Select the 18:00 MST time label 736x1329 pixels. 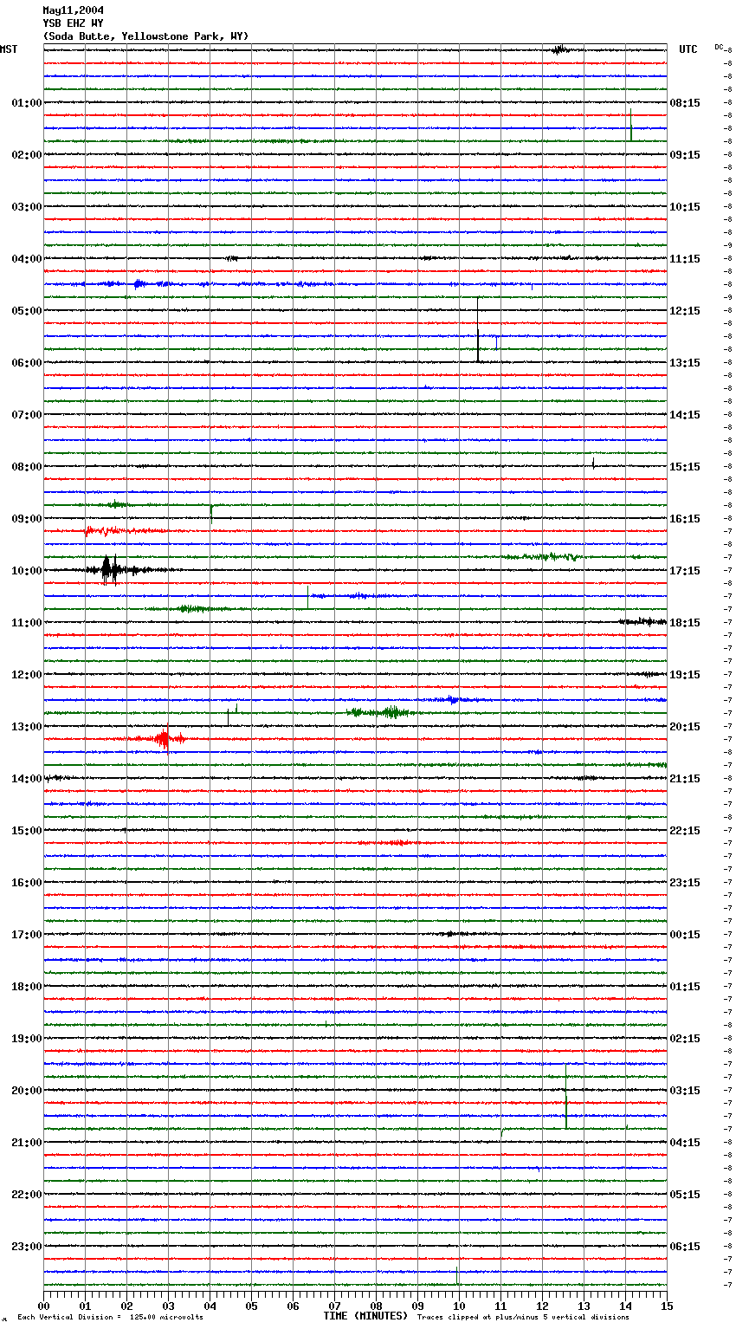click(27, 987)
